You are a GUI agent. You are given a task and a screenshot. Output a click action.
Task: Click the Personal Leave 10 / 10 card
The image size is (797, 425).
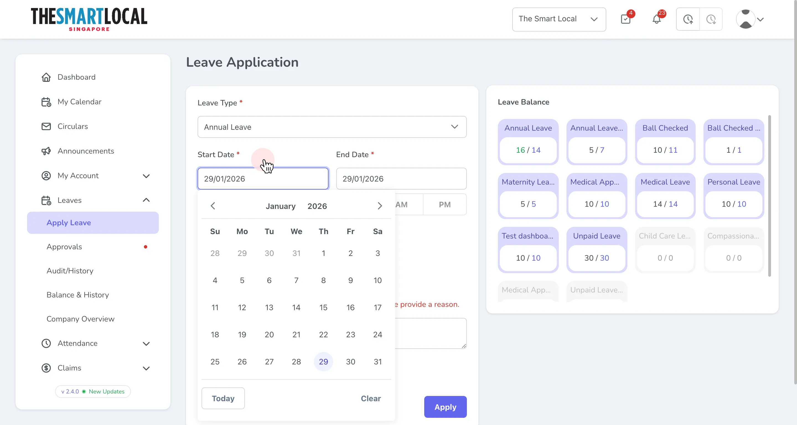click(734, 196)
